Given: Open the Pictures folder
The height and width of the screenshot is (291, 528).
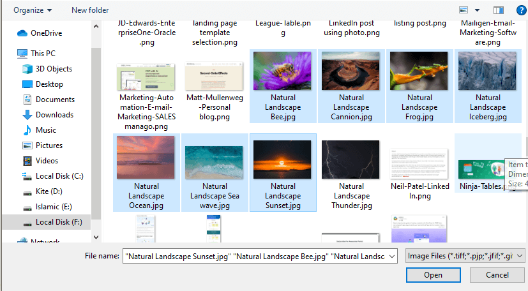Looking at the screenshot, I should [49, 145].
